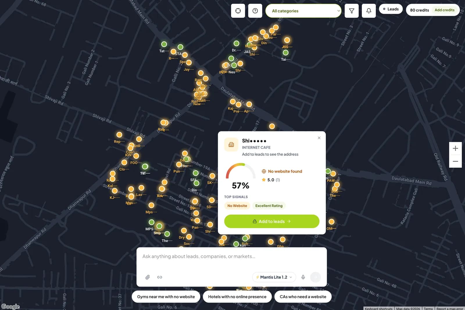Open the Leads button
The width and height of the screenshot is (465, 310).
[391, 9]
